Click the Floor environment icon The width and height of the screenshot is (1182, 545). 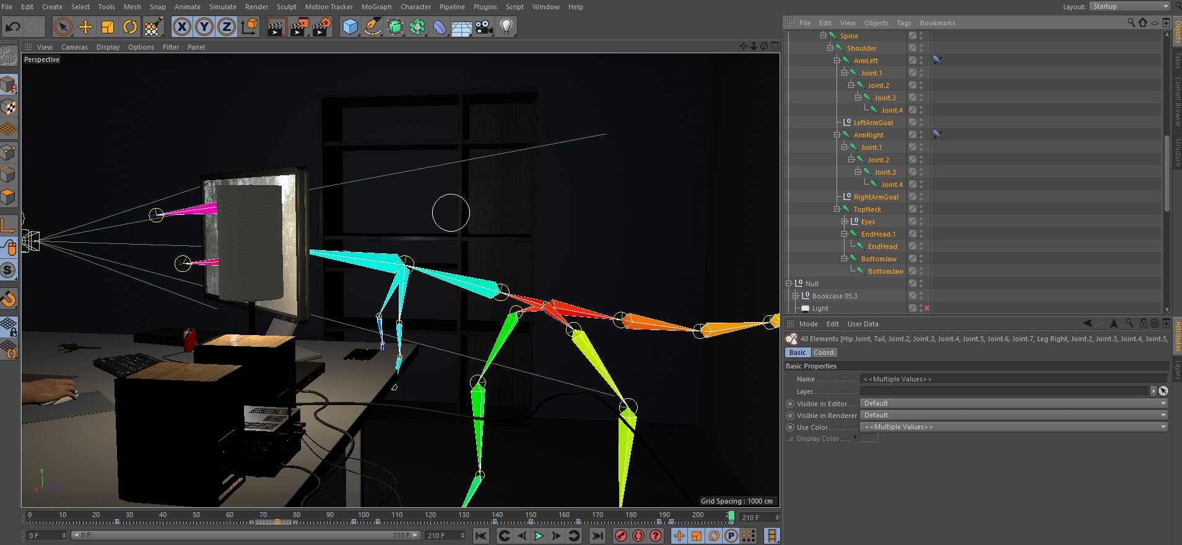[462, 27]
